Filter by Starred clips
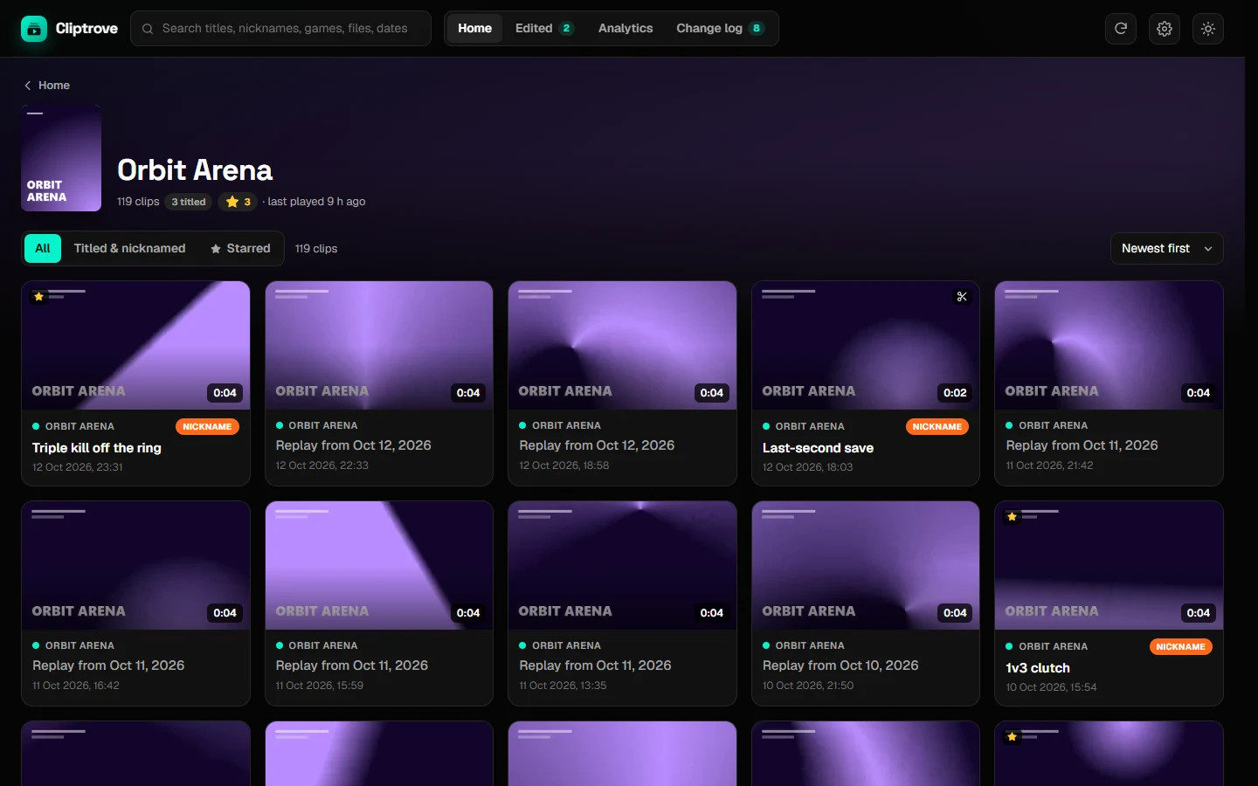The height and width of the screenshot is (786, 1258). point(240,249)
